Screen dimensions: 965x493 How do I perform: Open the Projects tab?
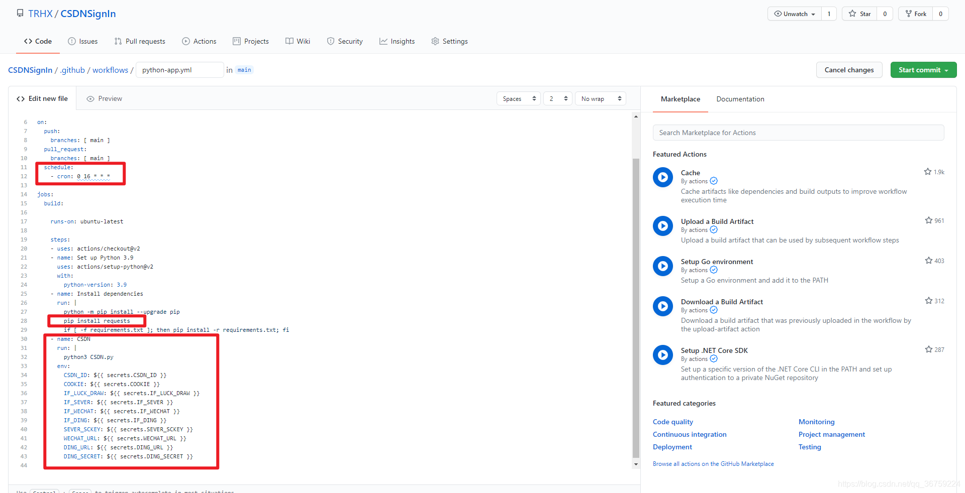tap(251, 41)
